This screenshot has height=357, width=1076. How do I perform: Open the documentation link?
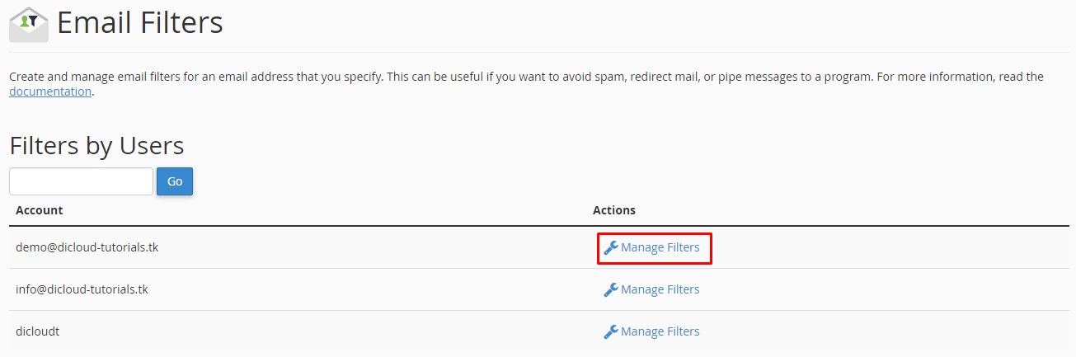49,92
